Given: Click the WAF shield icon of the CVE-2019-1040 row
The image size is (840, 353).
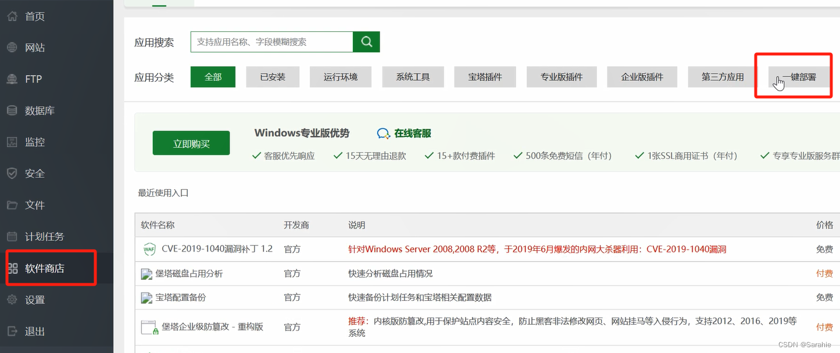Looking at the screenshot, I should point(149,249).
